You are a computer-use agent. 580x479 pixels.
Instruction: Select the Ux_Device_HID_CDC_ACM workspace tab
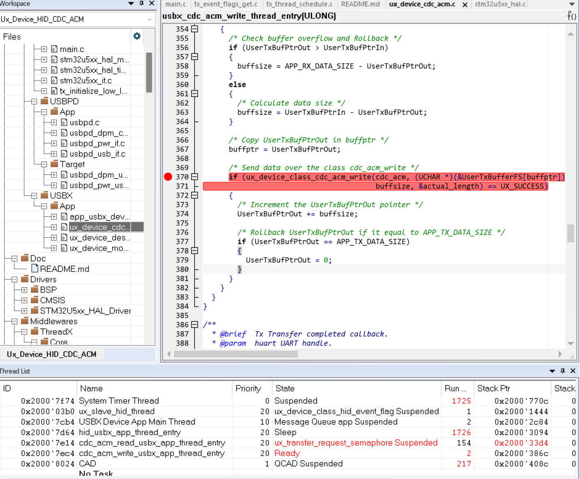[52, 353]
